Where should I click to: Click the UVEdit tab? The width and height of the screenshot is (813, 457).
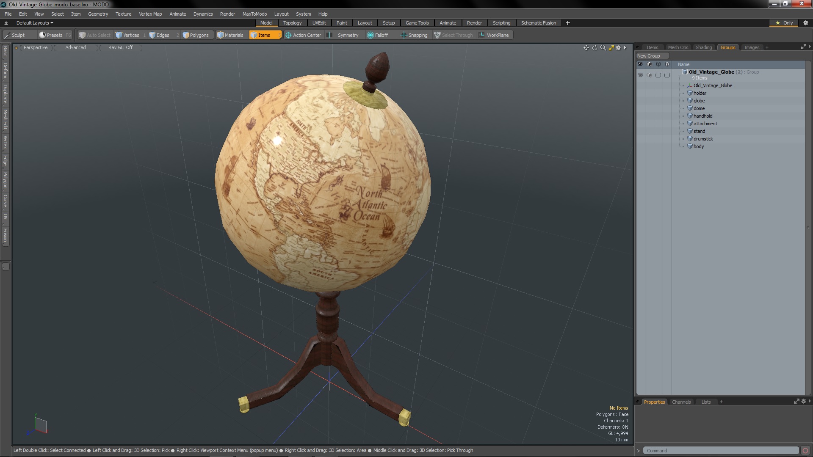[319, 23]
